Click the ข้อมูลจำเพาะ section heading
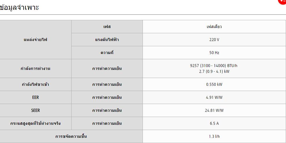 click(x=19, y=8)
